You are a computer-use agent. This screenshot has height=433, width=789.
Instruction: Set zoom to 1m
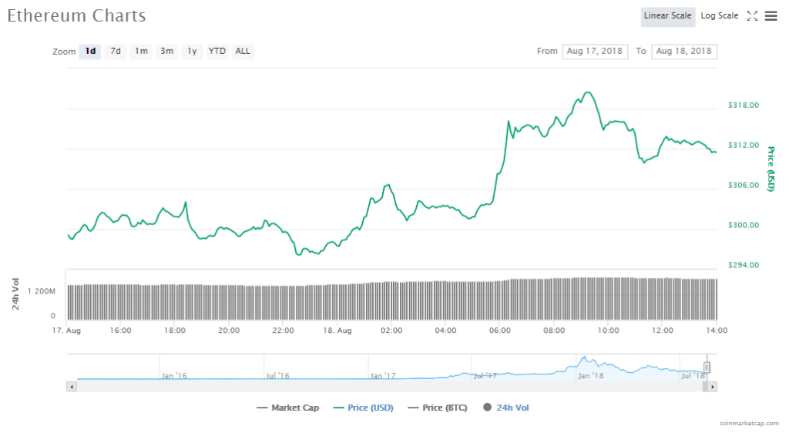(141, 52)
